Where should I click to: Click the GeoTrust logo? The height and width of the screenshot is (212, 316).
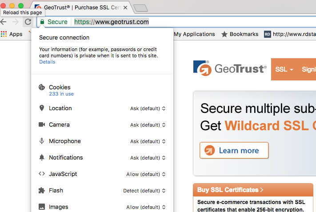click(230, 68)
